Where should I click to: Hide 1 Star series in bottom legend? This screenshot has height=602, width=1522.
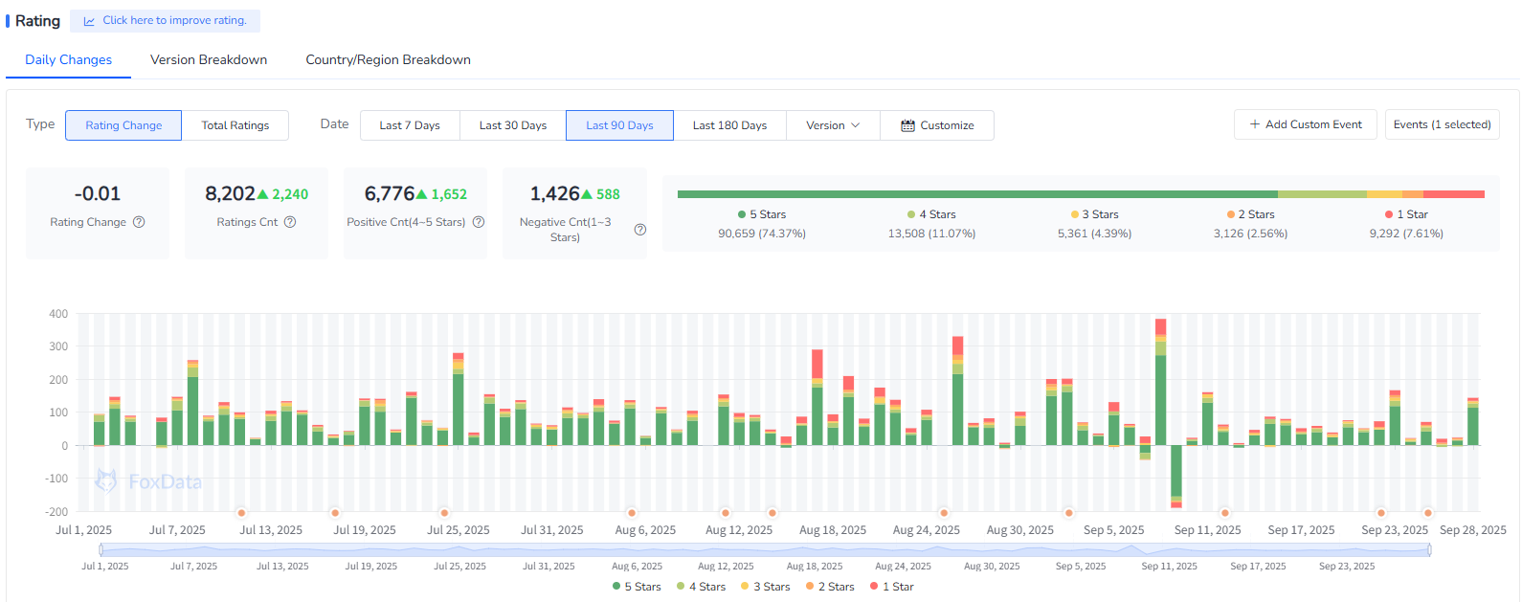point(891,587)
